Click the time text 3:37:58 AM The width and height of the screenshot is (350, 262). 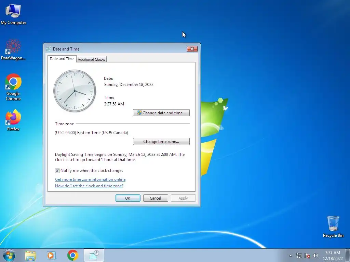tap(114, 104)
